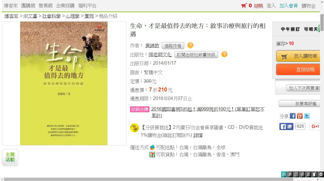
Task: Share the book on Facebook
Action: click(x=293, y=116)
